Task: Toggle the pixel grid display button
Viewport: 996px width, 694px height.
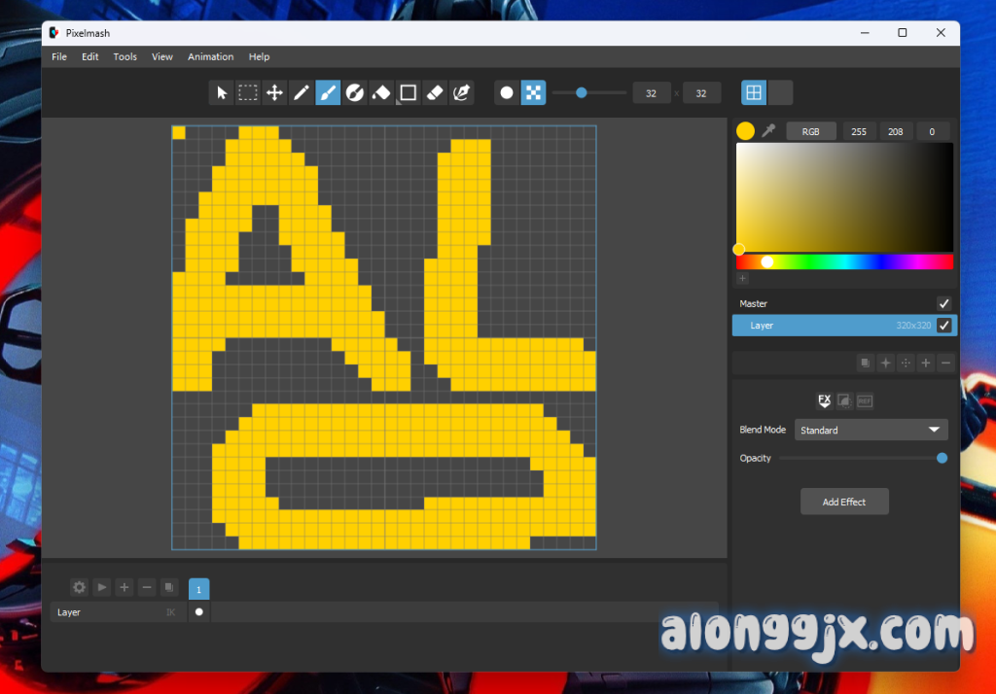Action: click(753, 93)
